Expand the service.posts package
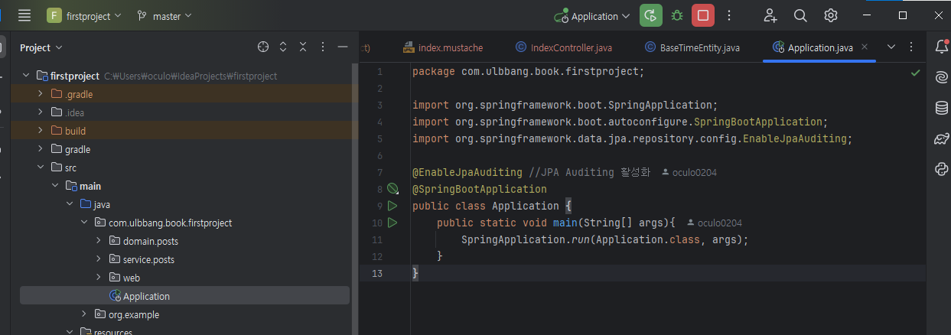Image resolution: width=951 pixels, height=335 pixels. tap(99, 259)
